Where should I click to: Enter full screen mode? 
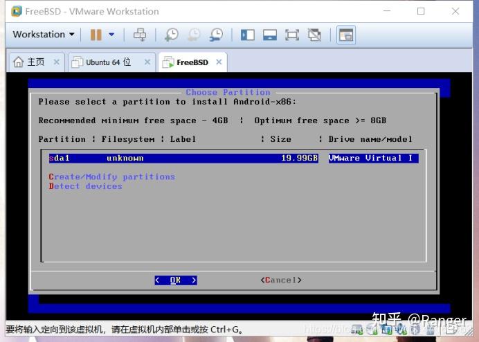tap(292, 35)
